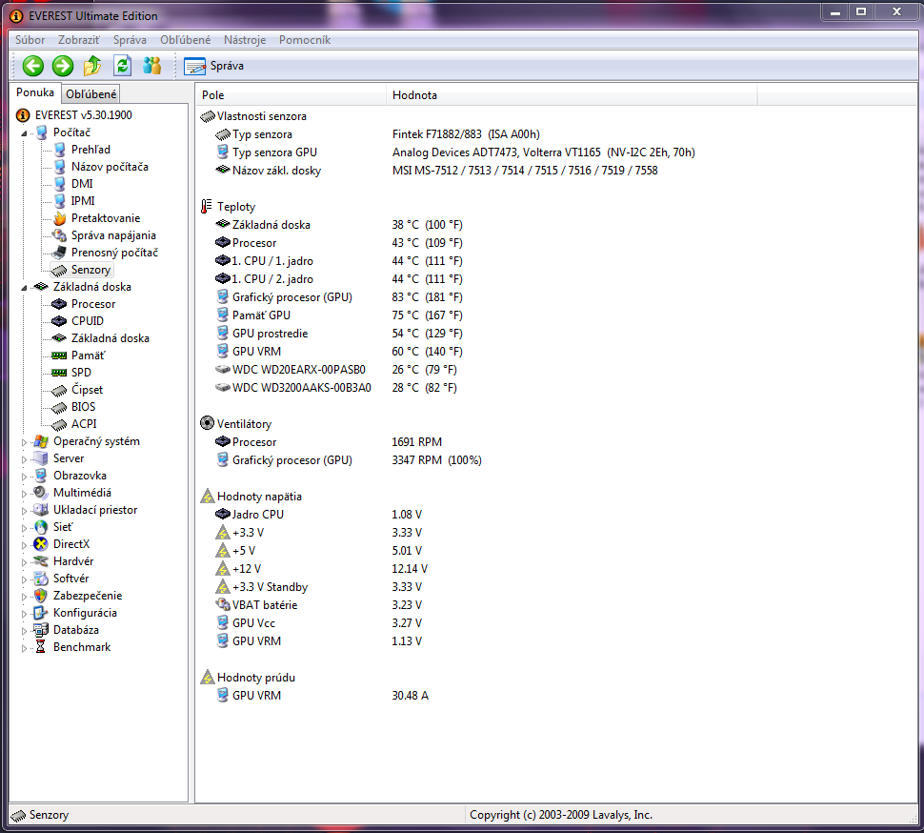The width and height of the screenshot is (924, 833).
Task: Go back with the green left arrow
Action: pos(33,66)
